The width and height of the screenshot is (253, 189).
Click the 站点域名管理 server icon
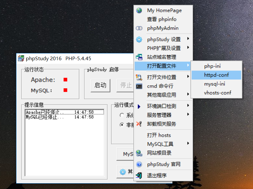pyautogui.click(x=139, y=57)
